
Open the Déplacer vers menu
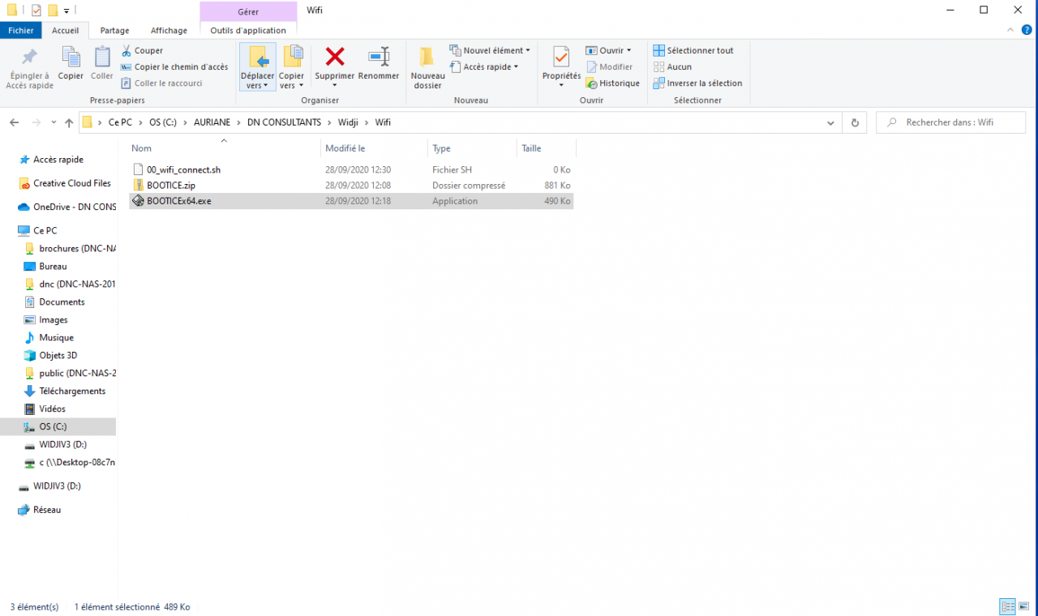tap(258, 67)
